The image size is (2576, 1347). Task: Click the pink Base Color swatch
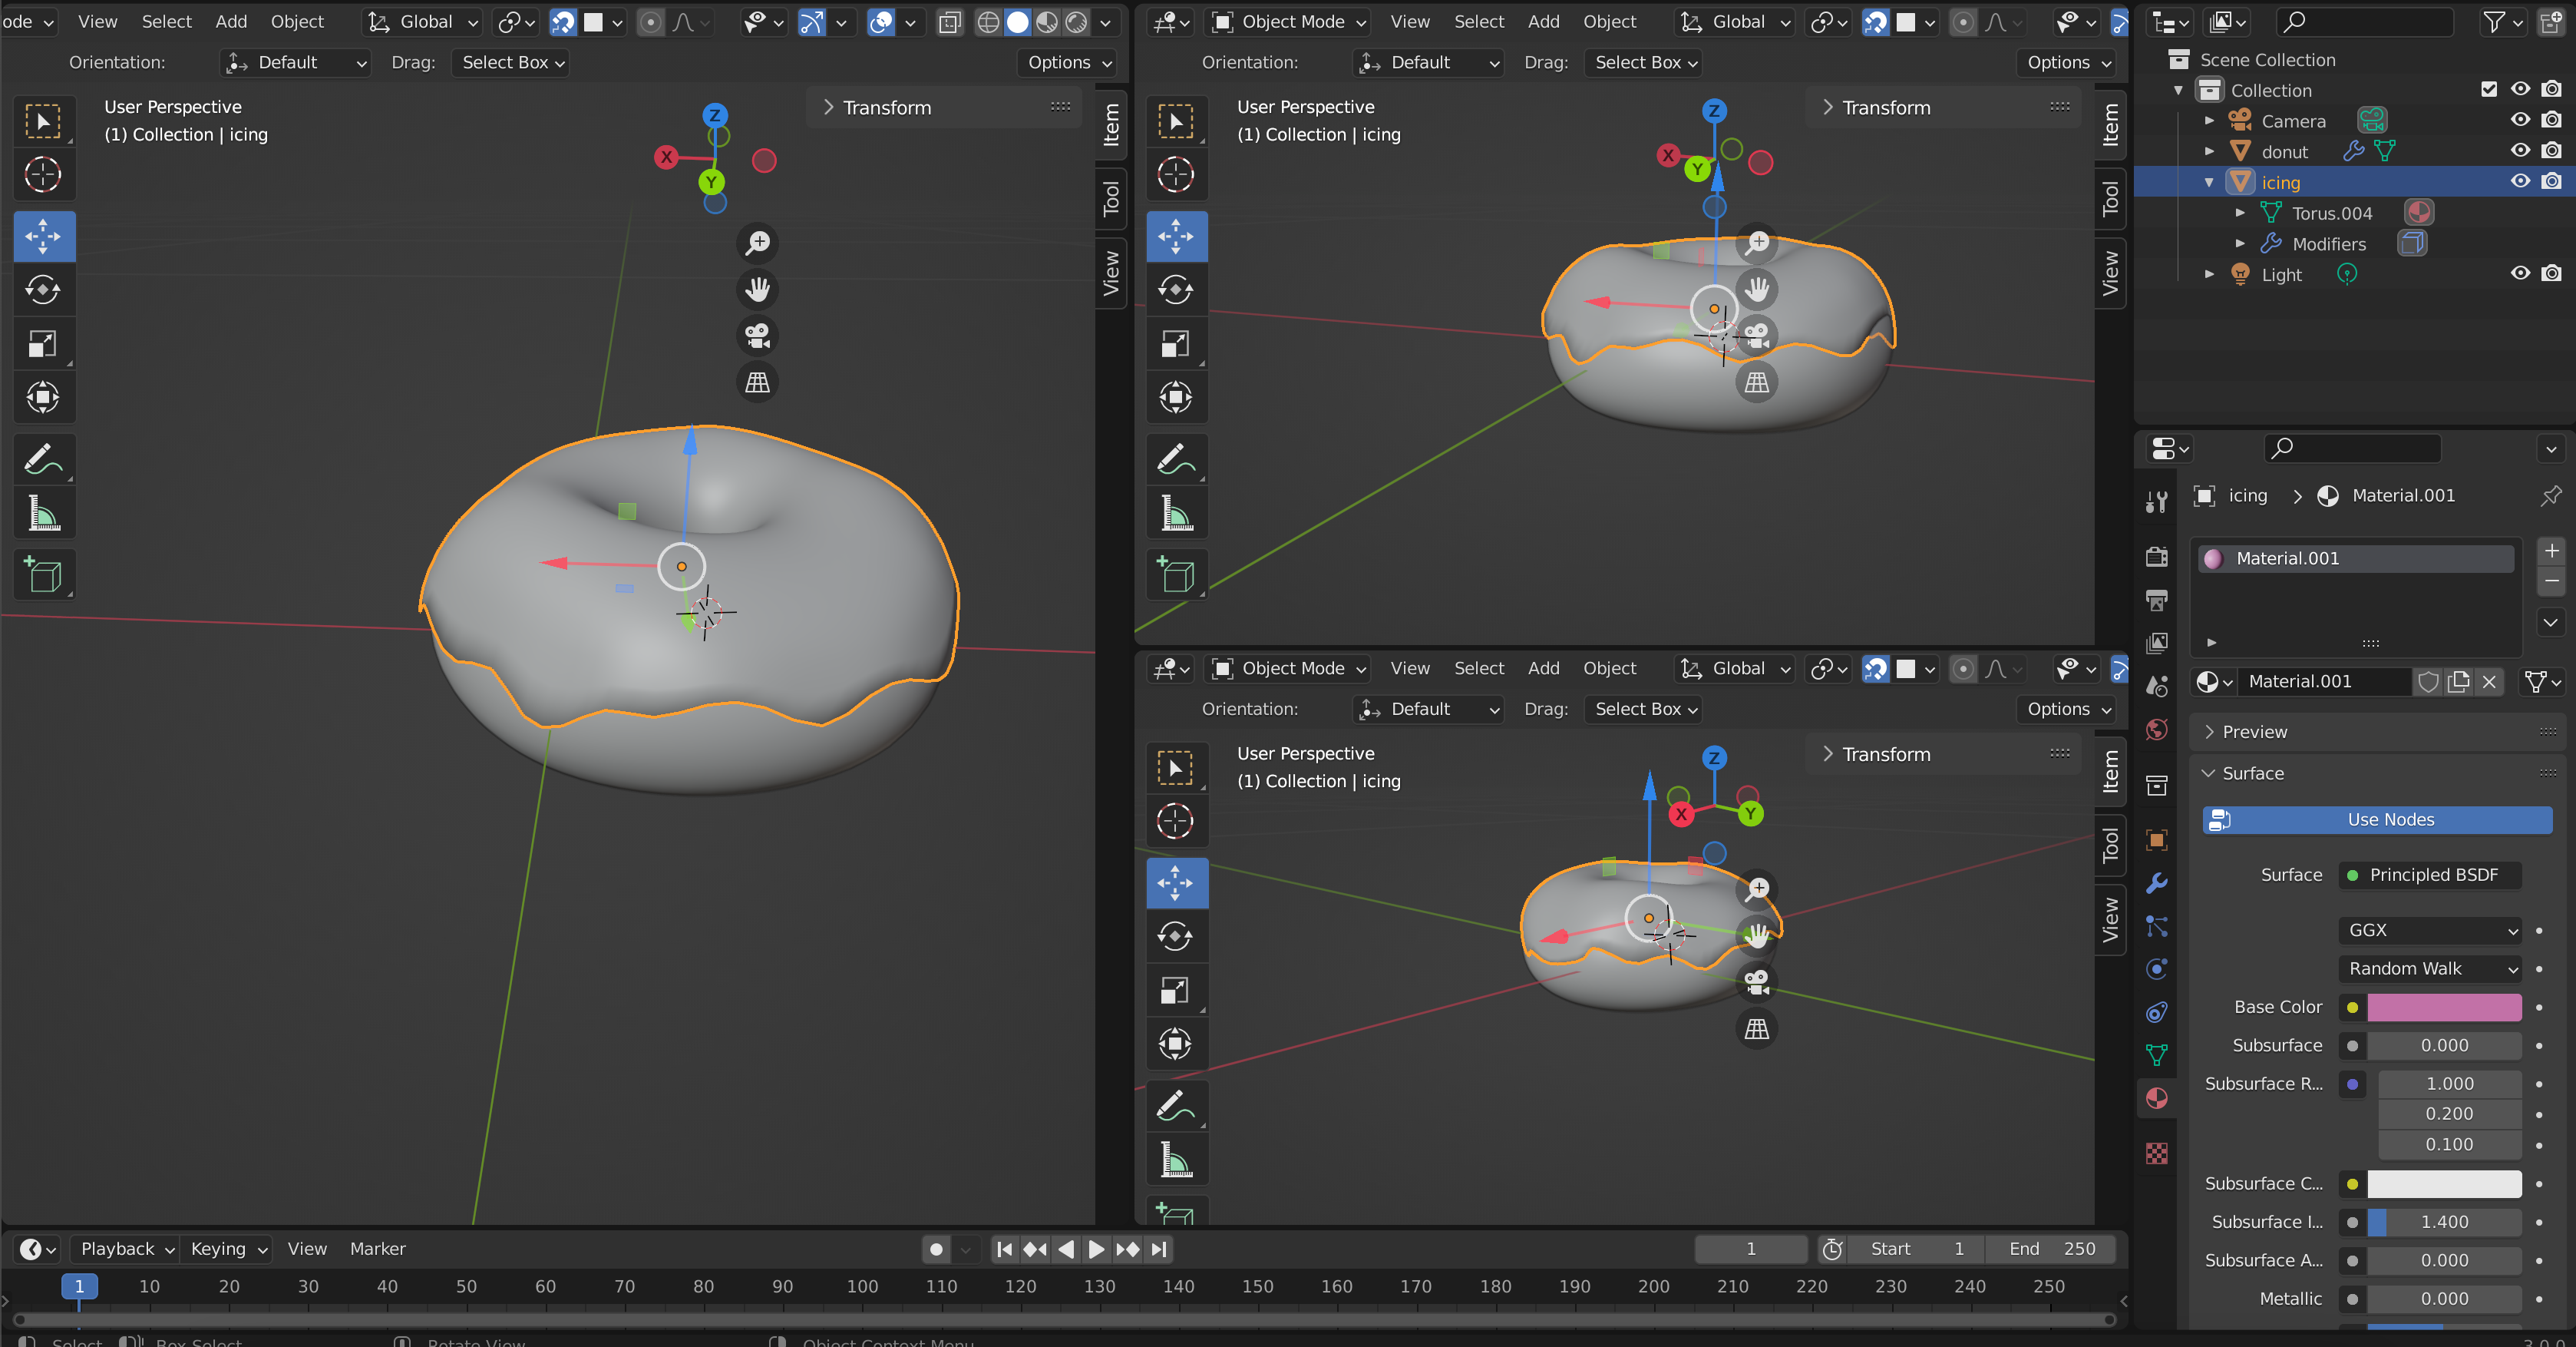[2443, 1007]
